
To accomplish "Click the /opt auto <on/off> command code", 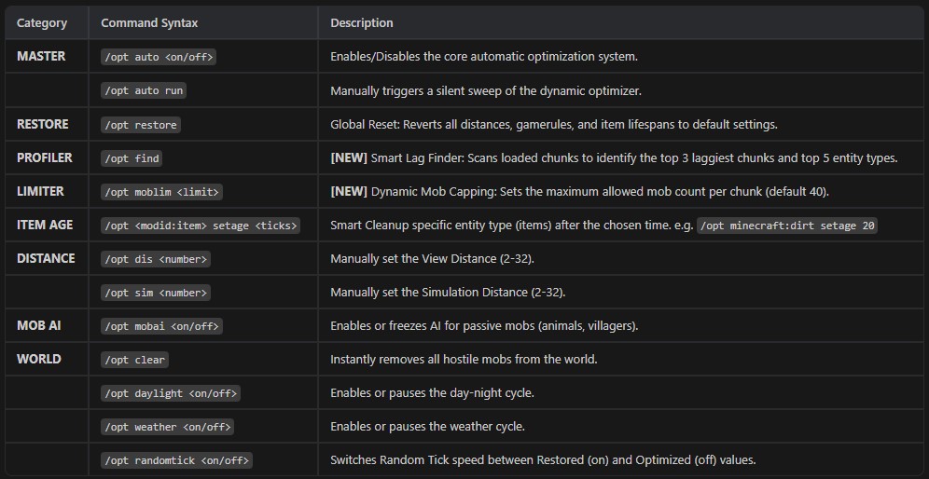I will pyautogui.click(x=159, y=57).
